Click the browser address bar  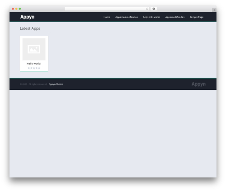[107, 9]
